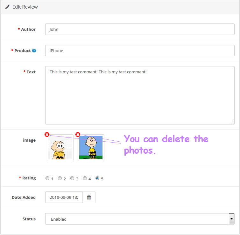Select rating 3 radio button
Screen dimensions: 240x235
click(72, 178)
